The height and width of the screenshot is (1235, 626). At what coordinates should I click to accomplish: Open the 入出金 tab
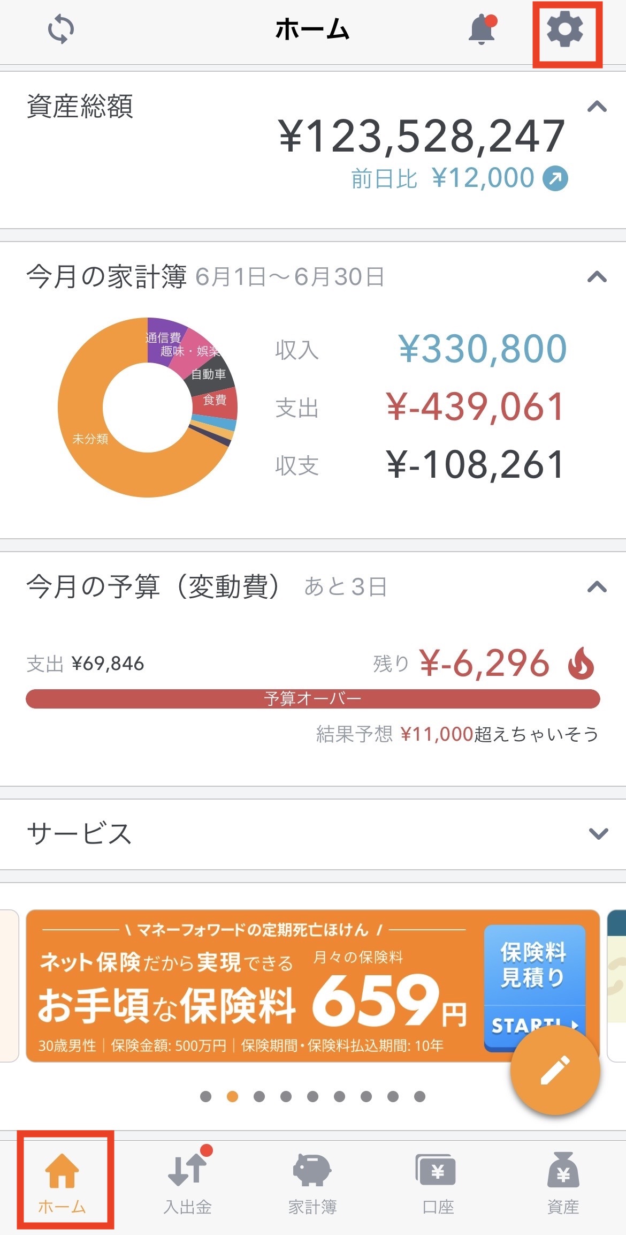[188, 1183]
